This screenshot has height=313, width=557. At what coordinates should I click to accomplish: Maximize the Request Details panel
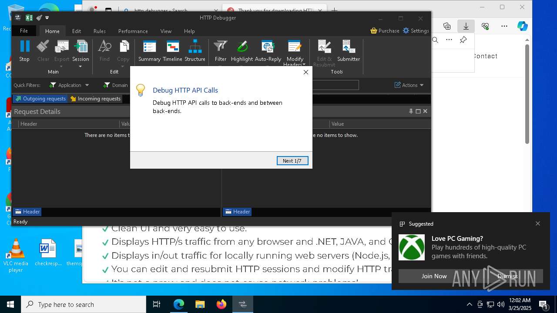click(x=418, y=111)
